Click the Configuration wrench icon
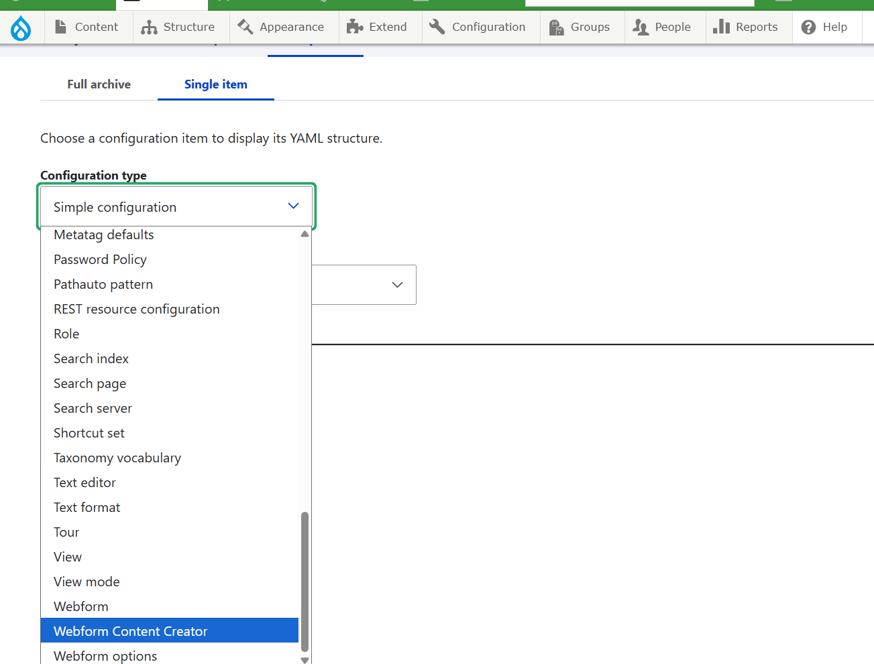Viewport: 874px width, 664px height. coord(437,27)
